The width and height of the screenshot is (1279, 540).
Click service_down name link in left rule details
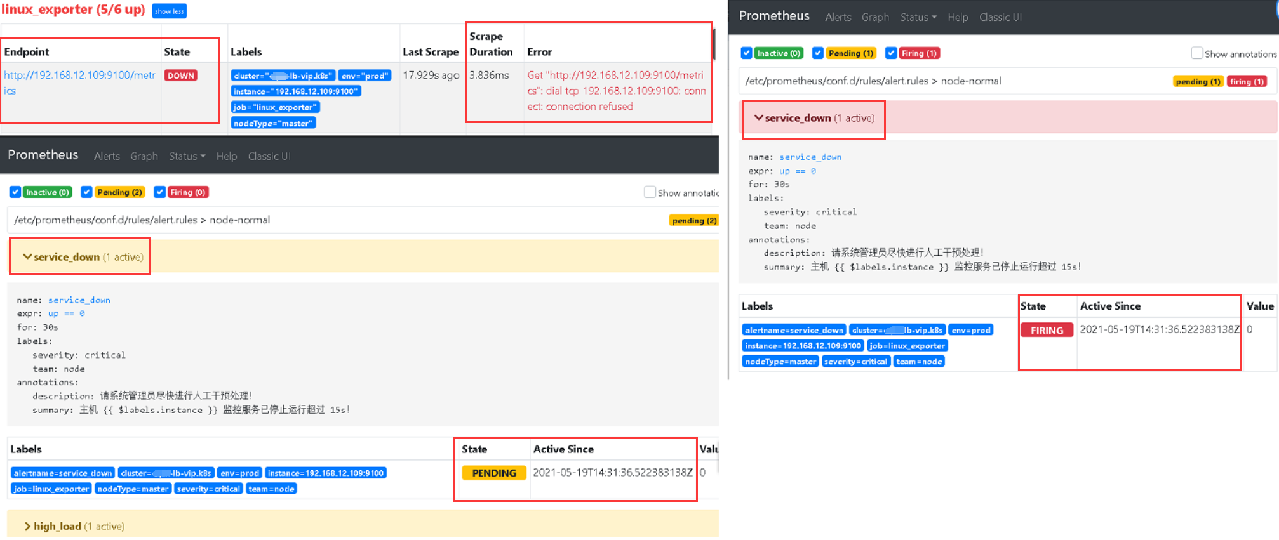pyautogui.click(x=79, y=300)
